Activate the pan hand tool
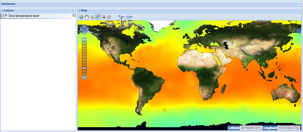 87,17
